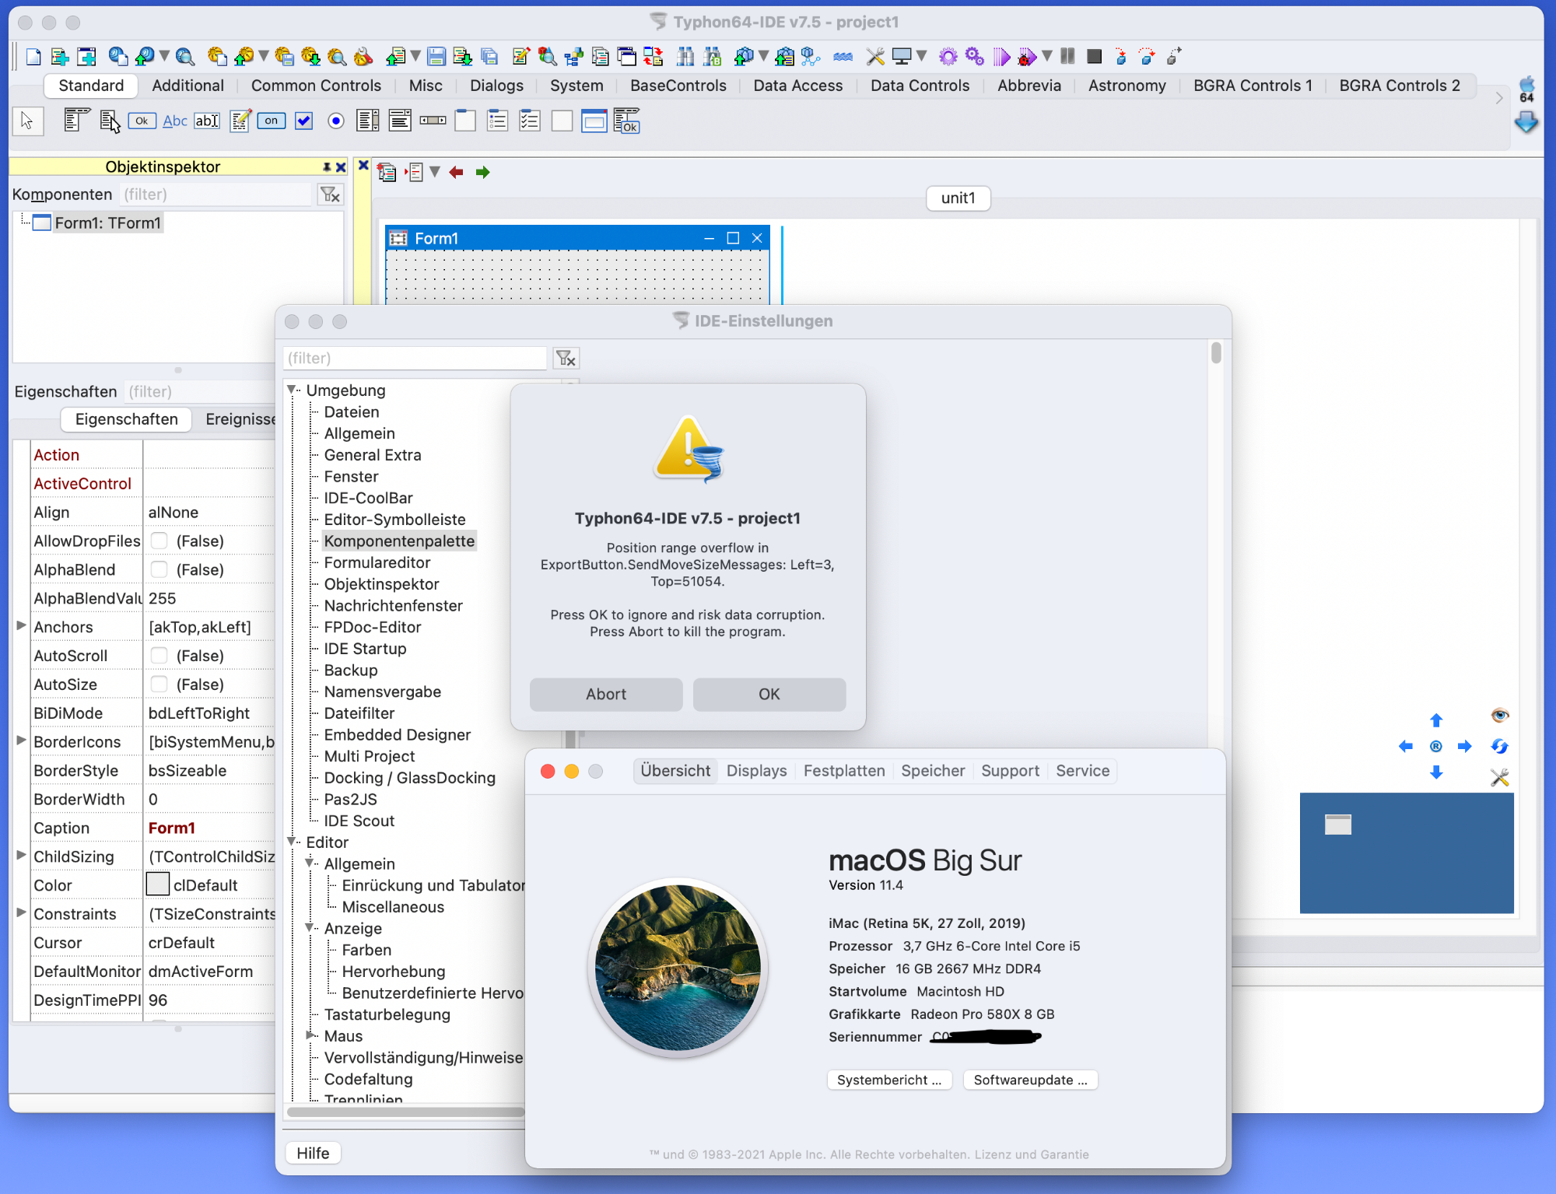Click Abort in the error dialog
Image resolution: width=1556 pixels, height=1194 pixels.
[x=606, y=694]
